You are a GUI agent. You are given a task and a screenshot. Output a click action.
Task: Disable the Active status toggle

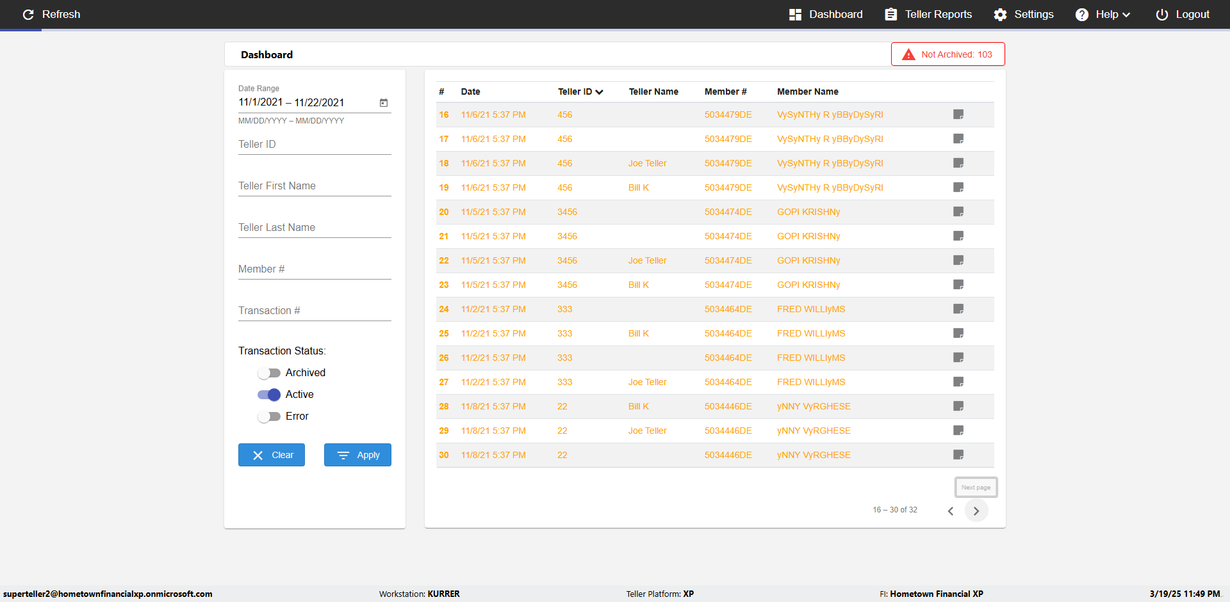(269, 395)
